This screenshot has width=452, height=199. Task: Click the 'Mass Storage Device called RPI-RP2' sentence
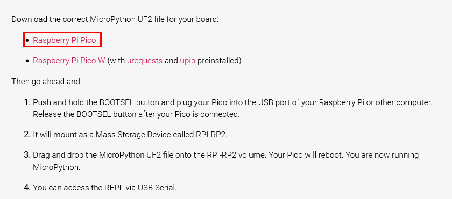(130, 135)
